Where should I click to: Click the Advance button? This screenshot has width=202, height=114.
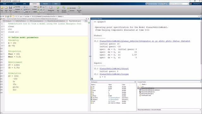(x=71, y=10)
